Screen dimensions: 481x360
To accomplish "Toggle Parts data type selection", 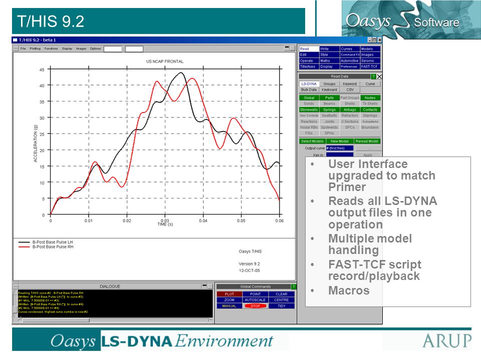I will tap(329, 97).
